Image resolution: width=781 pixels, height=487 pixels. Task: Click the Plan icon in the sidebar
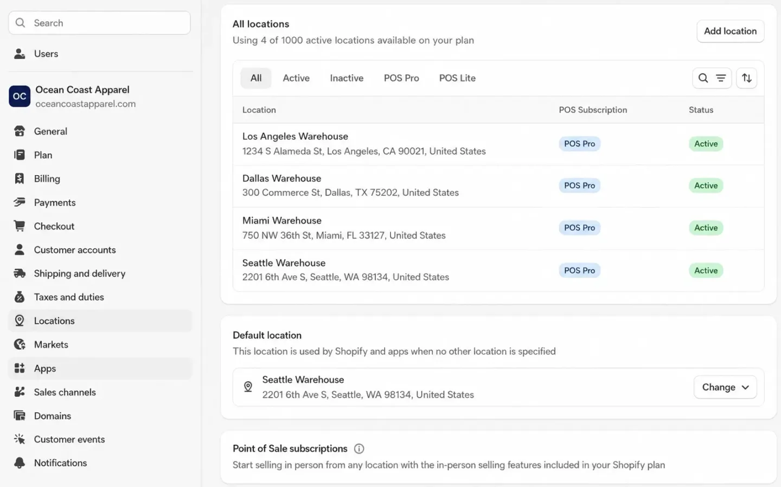pyautogui.click(x=20, y=155)
